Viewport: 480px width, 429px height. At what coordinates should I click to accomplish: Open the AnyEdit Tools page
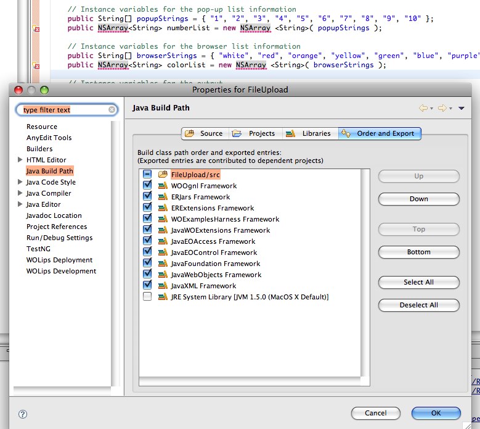click(x=49, y=138)
